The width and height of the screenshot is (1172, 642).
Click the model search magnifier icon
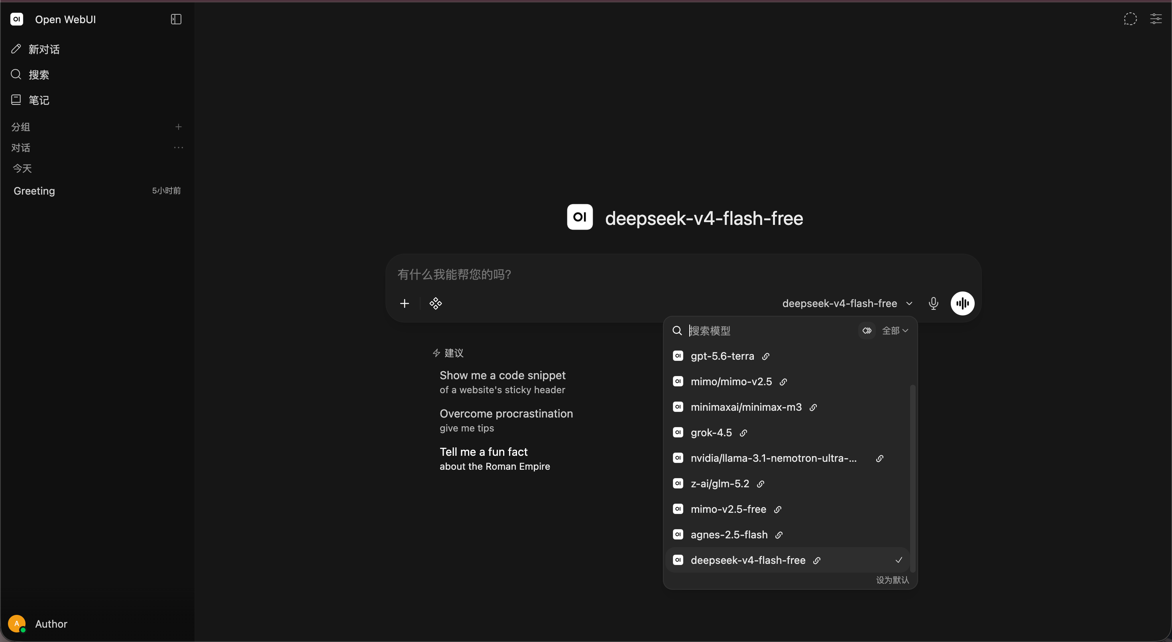point(677,331)
